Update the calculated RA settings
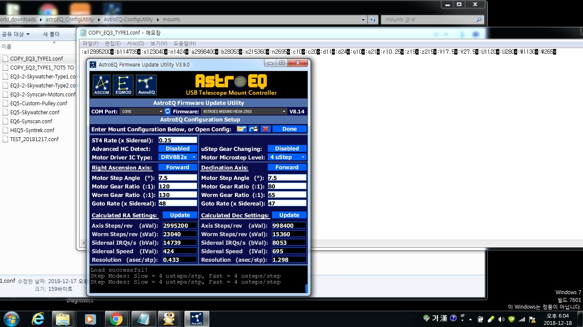The image size is (583, 327). [180, 215]
